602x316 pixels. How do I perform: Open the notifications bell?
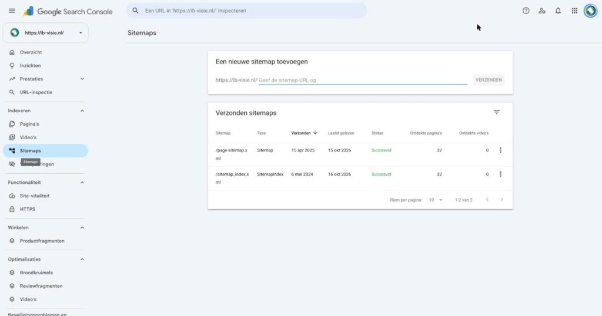[x=558, y=11]
